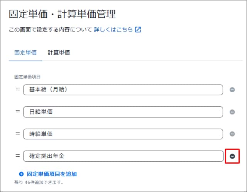
Task: Click the 固定単価項目 section label
Action: click(x=27, y=77)
